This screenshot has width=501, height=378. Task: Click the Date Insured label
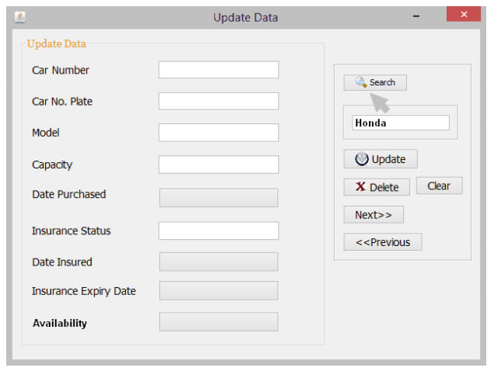(x=62, y=262)
